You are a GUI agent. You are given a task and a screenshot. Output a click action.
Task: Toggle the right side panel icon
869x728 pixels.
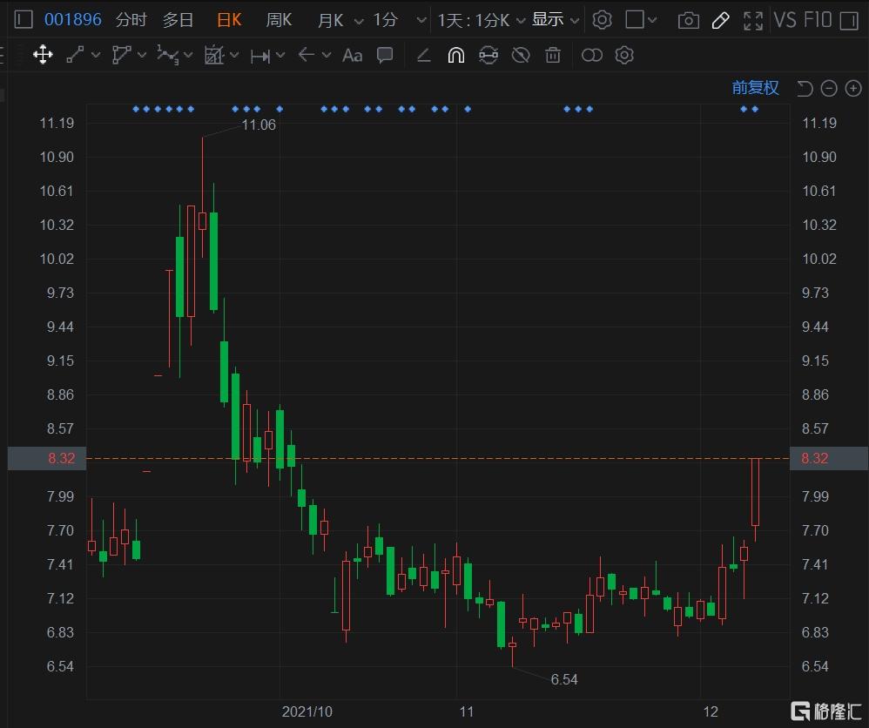coord(849,21)
